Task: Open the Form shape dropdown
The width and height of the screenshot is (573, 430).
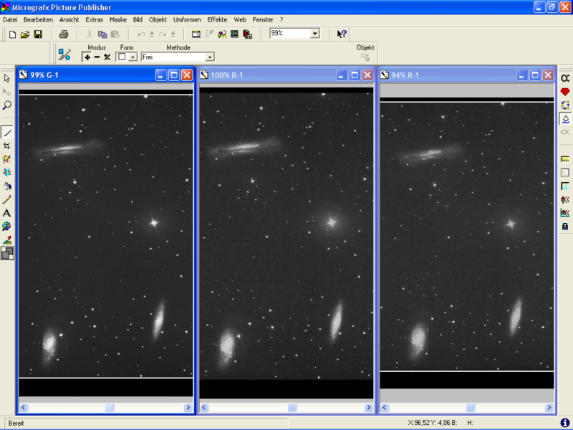Action: [x=133, y=57]
